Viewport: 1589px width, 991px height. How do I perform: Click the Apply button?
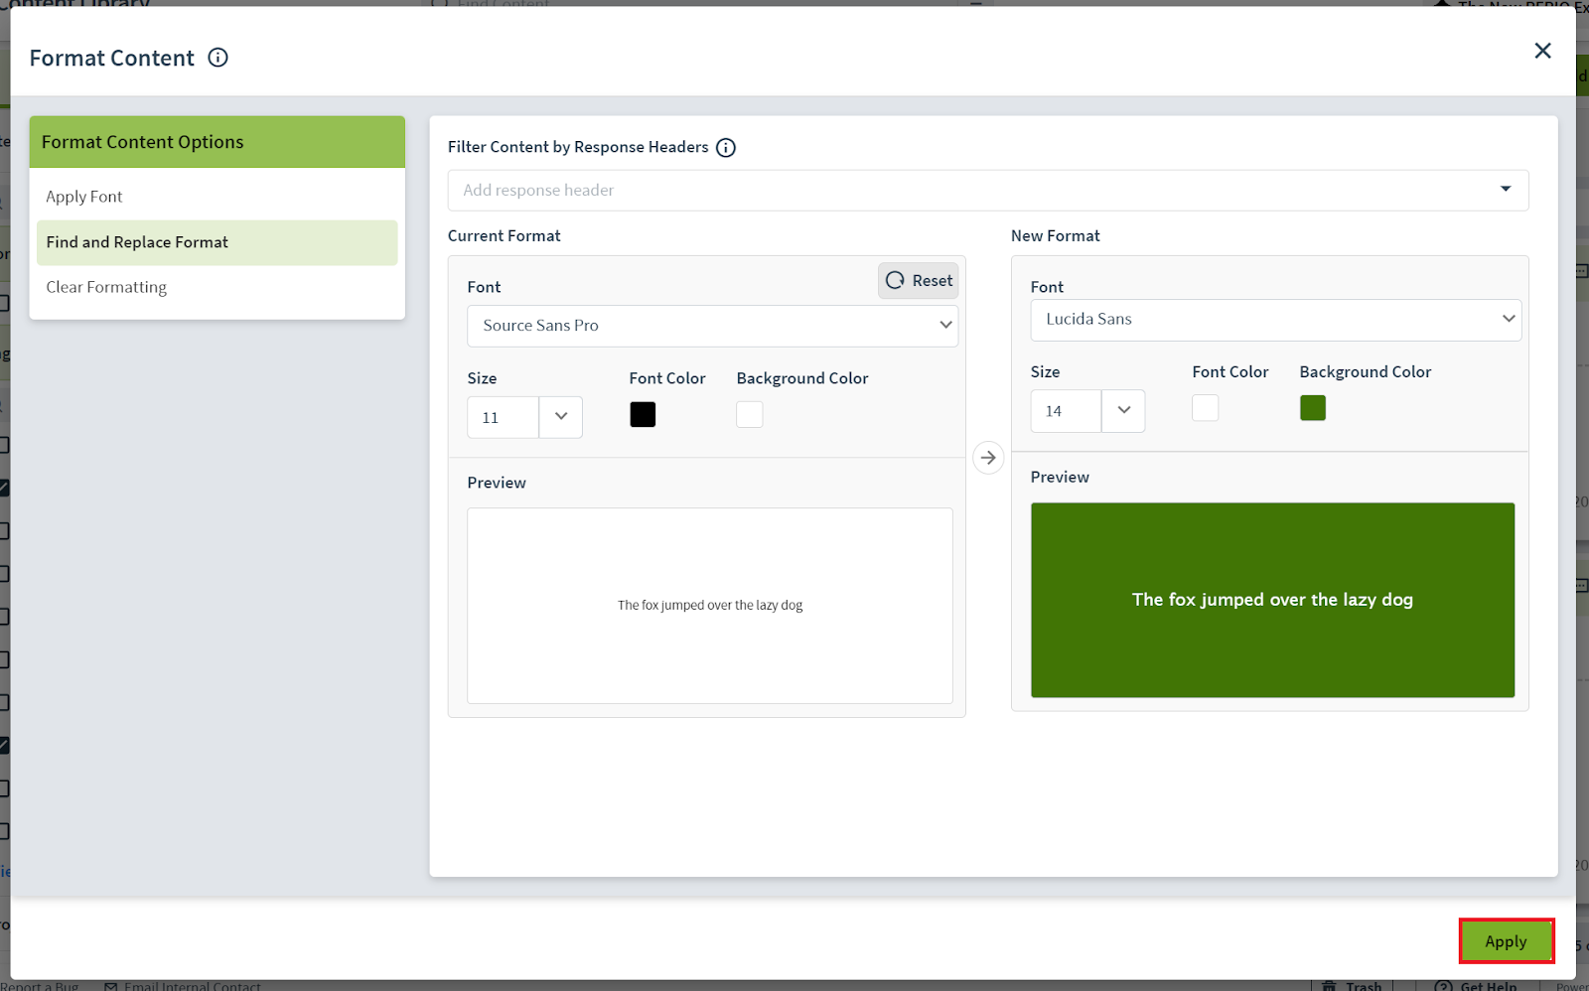1506,941
